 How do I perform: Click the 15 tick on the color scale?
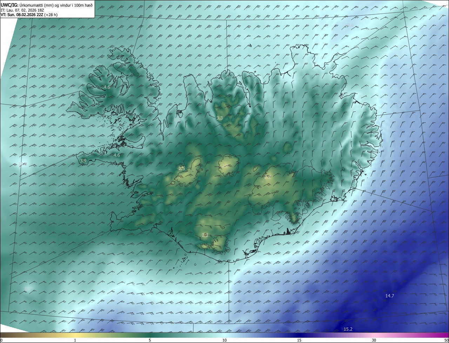coord(299,340)
